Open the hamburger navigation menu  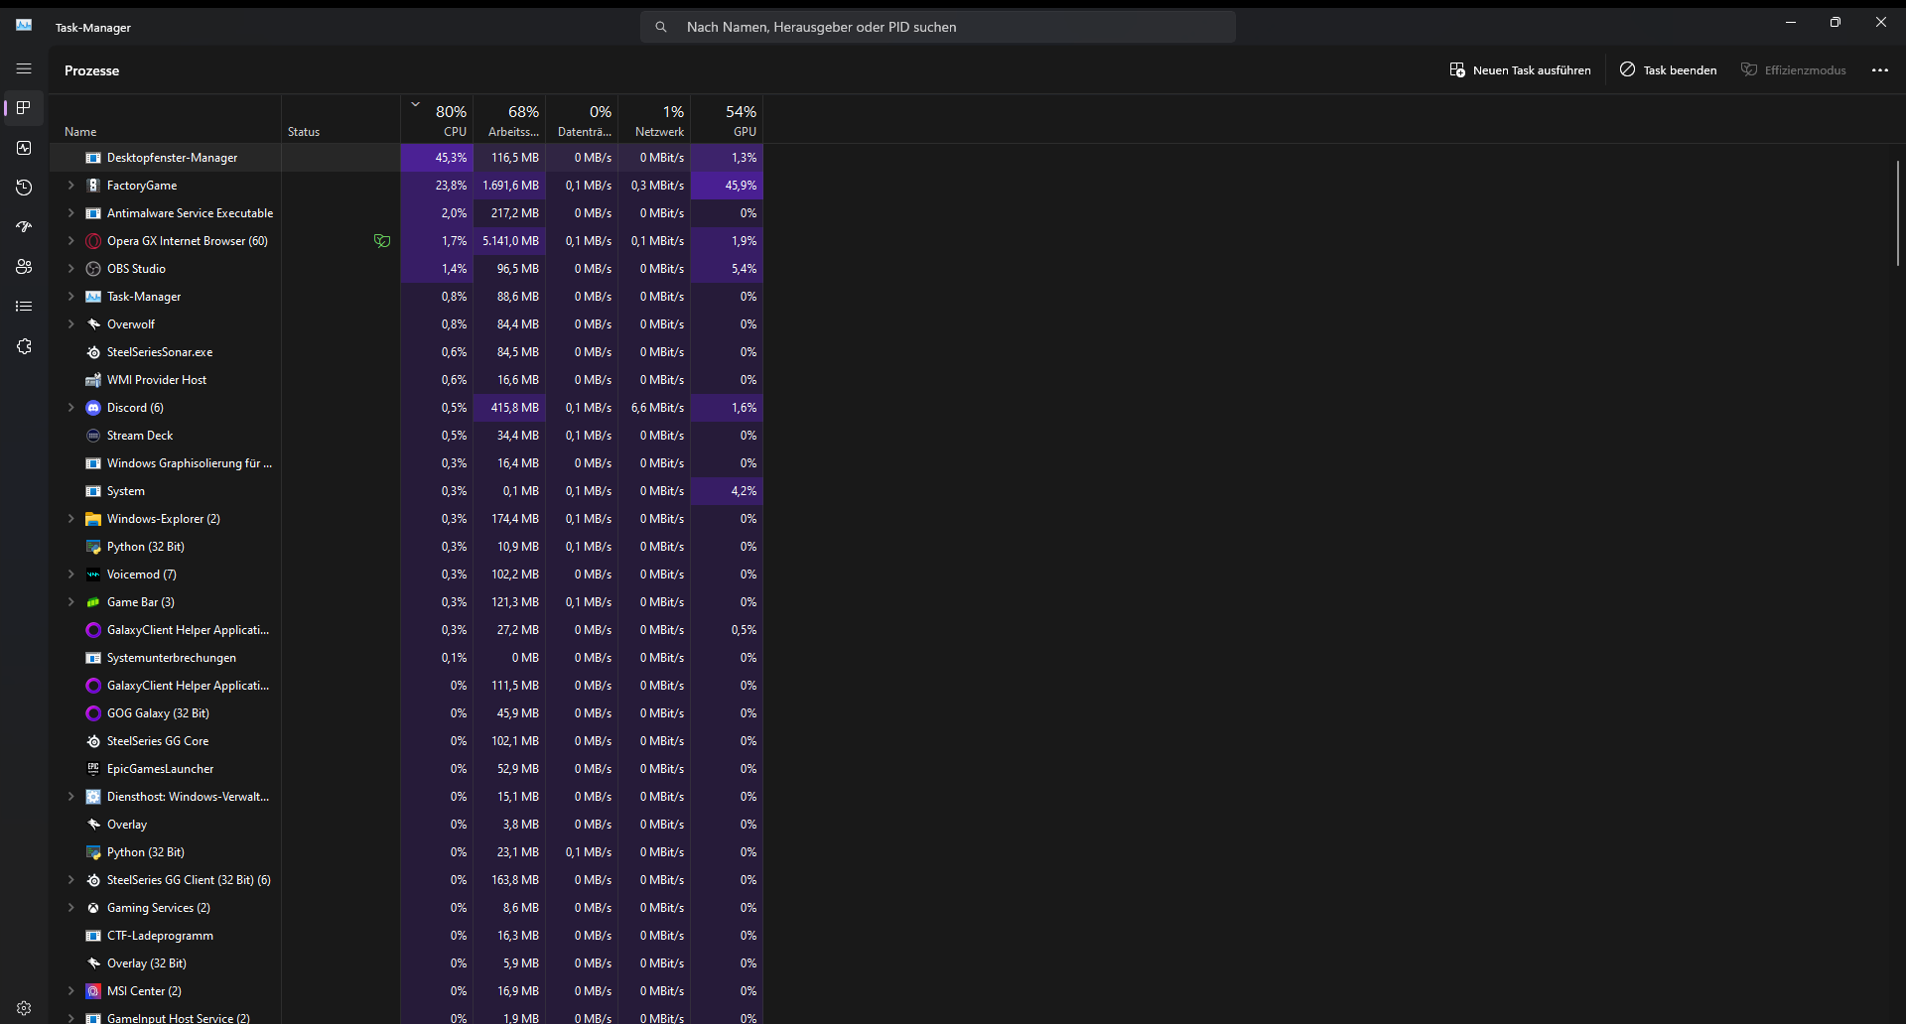point(24,68)
